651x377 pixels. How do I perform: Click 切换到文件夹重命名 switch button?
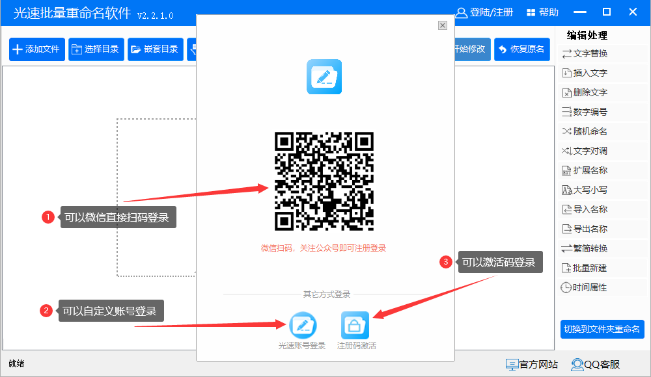(x=602, y=330)
